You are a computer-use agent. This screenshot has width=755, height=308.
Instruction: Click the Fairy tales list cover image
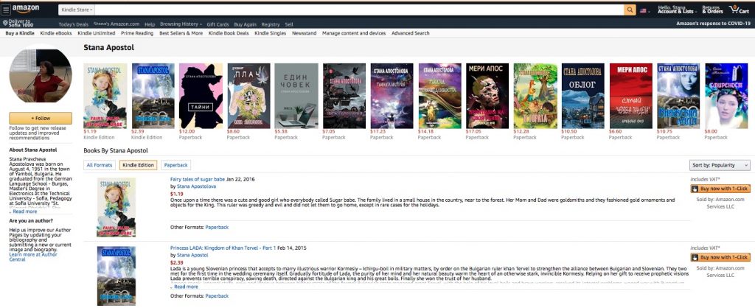(116, 207)
